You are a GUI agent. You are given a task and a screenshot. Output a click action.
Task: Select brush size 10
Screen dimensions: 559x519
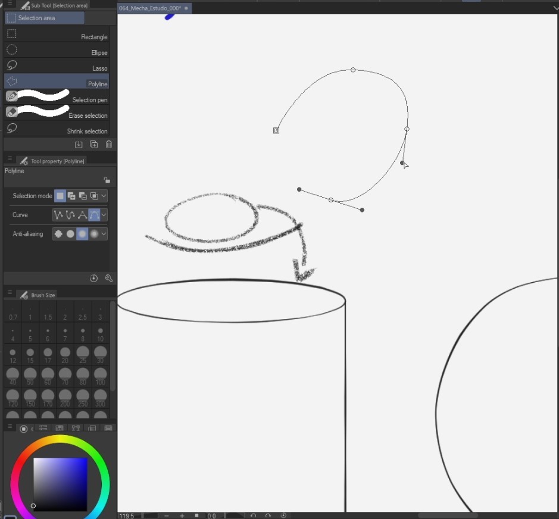(x=100, y=334)
